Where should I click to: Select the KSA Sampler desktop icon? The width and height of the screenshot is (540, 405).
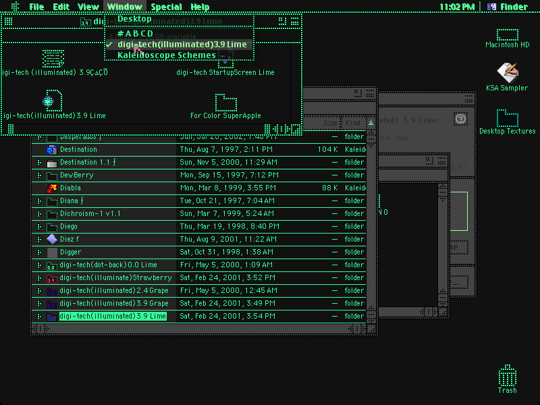point(508,72)
